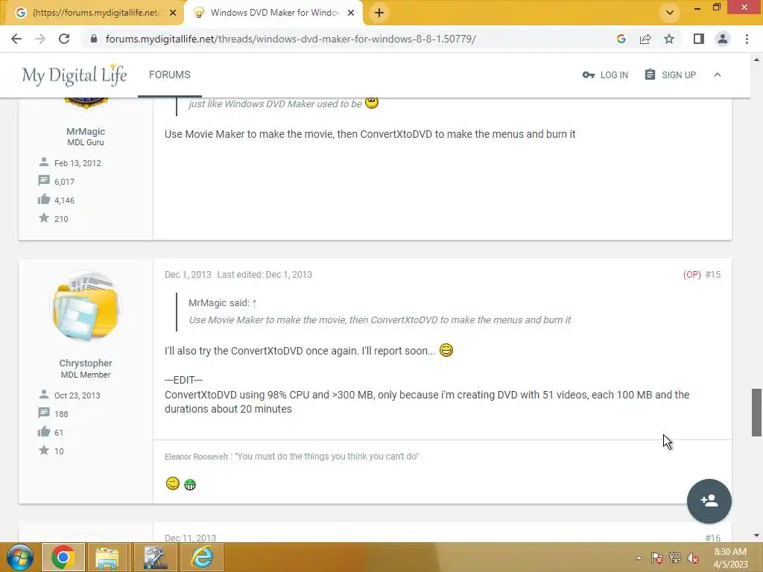
Task: Jump to quoted MrMagic post arrow
Action: pos(255,303)
